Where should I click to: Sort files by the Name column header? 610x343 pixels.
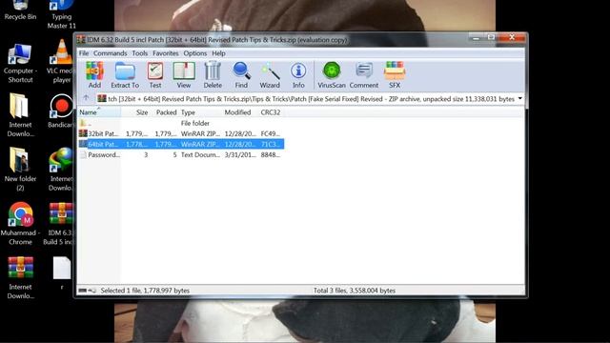[x=99, y=112]
